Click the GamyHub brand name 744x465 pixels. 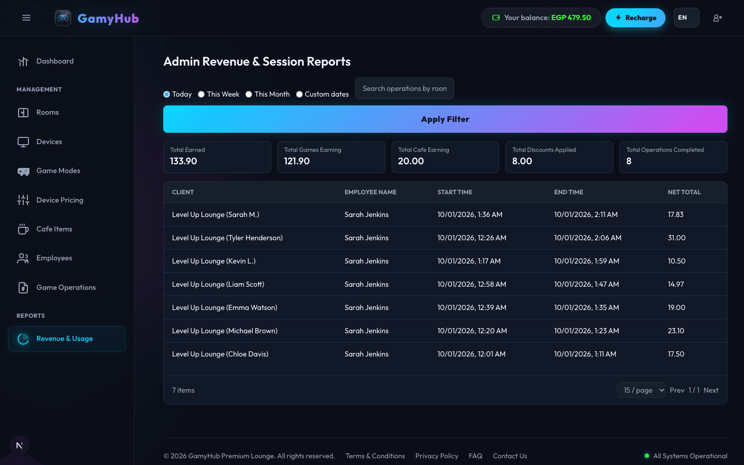click(x=108, y=19)
